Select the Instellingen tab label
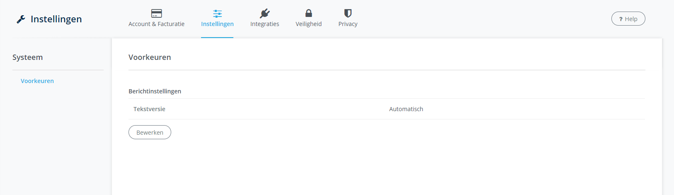Viewport: 674px width, 195px height. pyautogui.click(x=217, y=24)
